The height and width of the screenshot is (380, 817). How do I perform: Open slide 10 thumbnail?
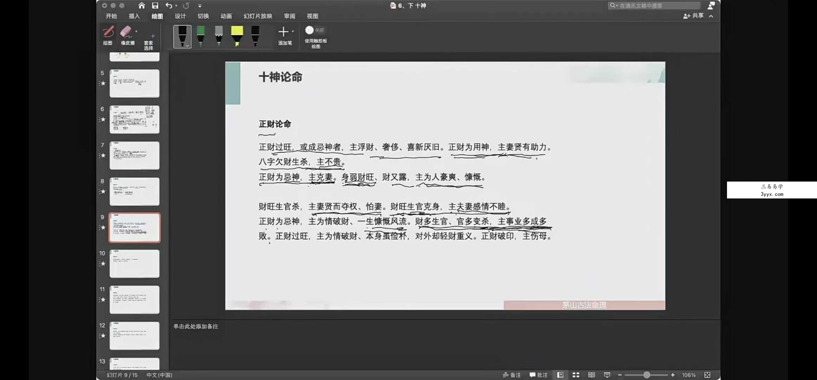(134, 264)
